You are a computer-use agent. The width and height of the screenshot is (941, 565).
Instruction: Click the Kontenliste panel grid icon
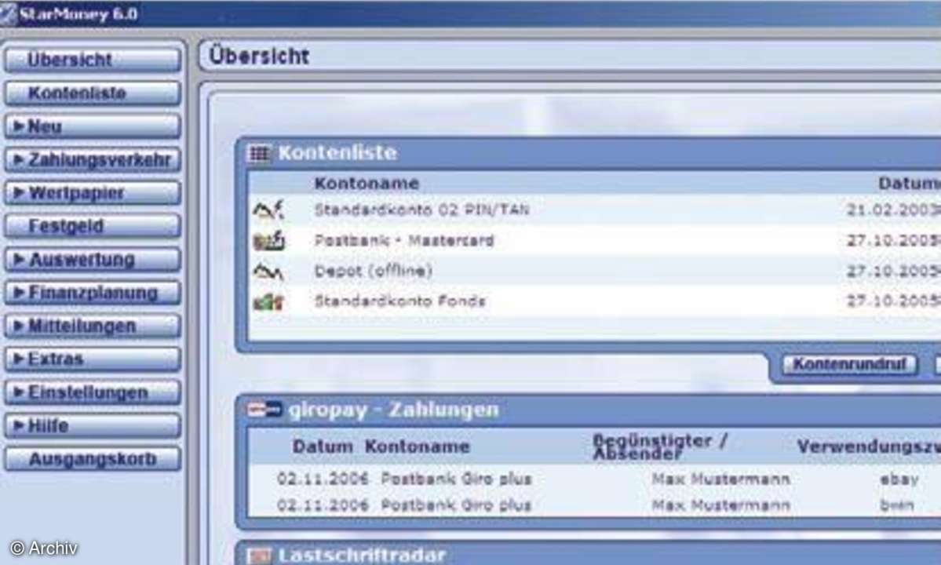click(x=259, y=154)
